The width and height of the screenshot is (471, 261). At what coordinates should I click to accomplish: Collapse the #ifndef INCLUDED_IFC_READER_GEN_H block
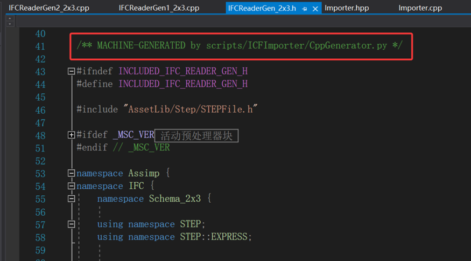[71, 71]
